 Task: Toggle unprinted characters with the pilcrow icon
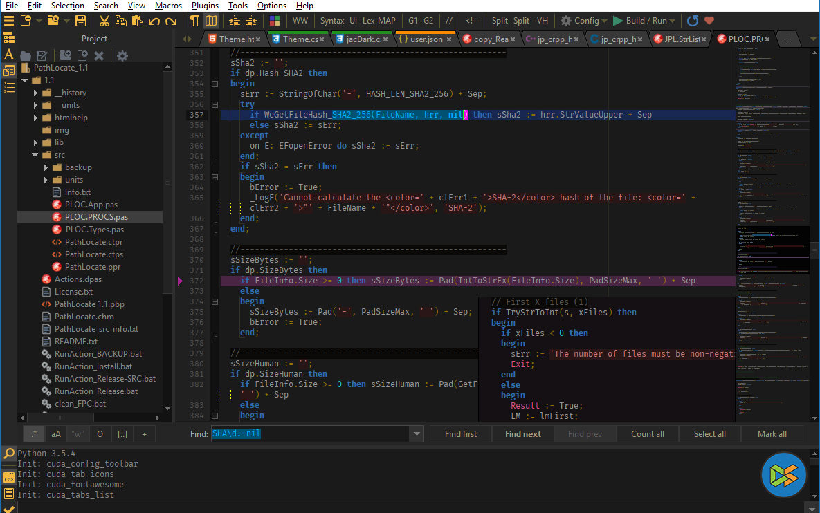coord(195,21)
